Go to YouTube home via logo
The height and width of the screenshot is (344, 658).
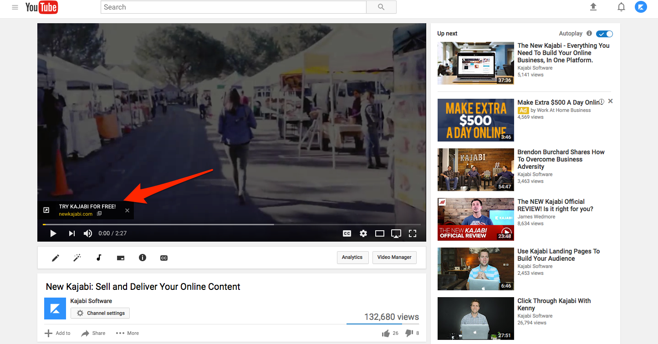(x=41, y=7)
